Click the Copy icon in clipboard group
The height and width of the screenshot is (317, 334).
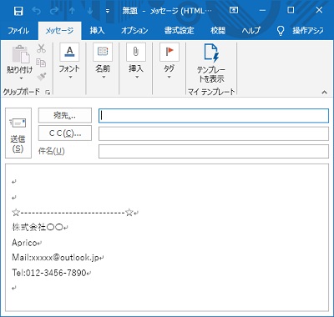click(41, 63)
